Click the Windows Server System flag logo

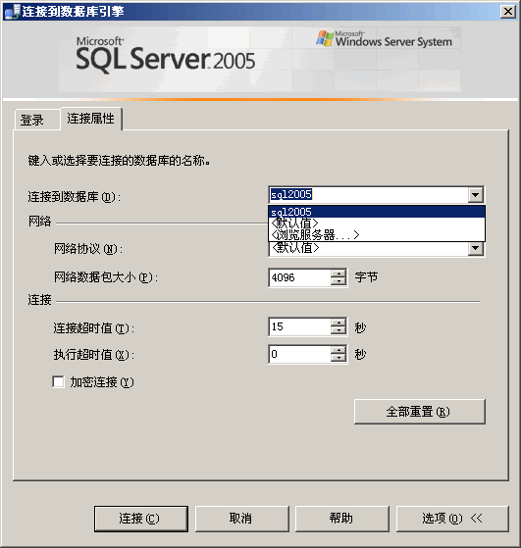pyautogui.click(x=325, y=38)
